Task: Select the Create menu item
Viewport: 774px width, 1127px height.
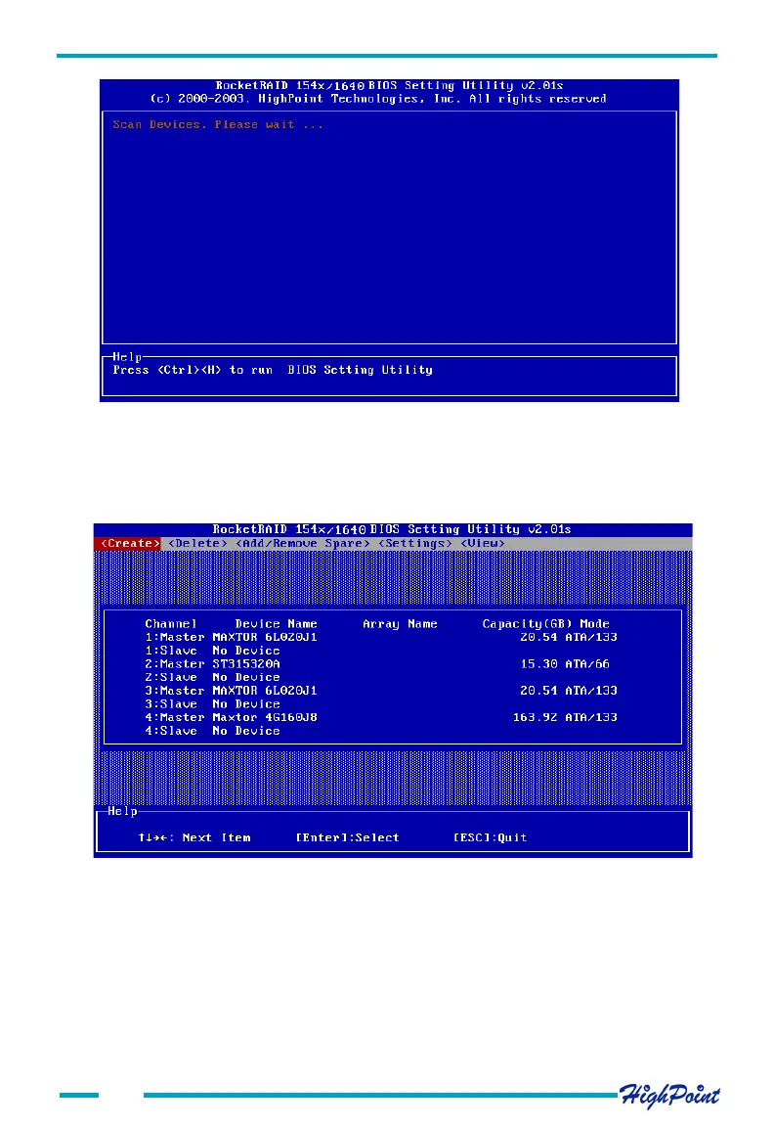Action: tap(128, 543)
